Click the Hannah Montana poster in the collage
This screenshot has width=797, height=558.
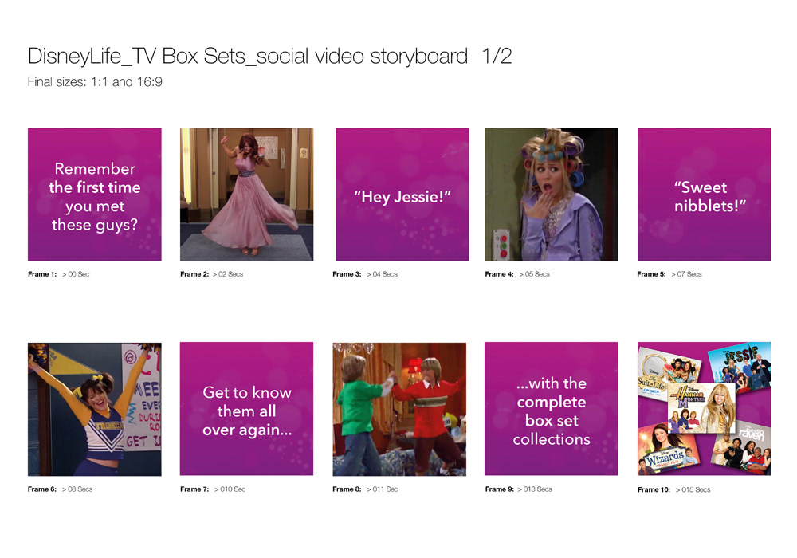click(x=702, y=408)
